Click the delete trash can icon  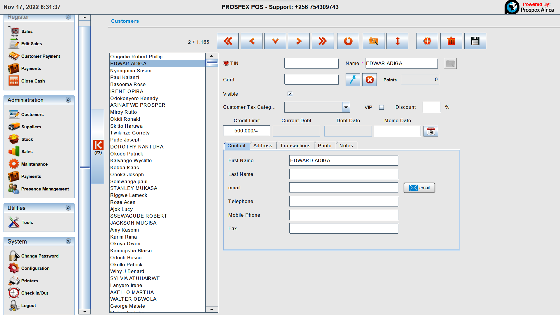[x=451, y=41]
